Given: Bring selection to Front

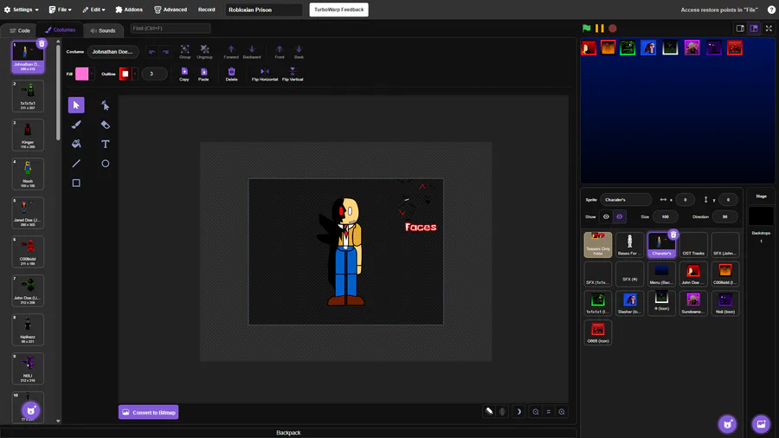Looking at the screenshot, I should coord(280,52).
